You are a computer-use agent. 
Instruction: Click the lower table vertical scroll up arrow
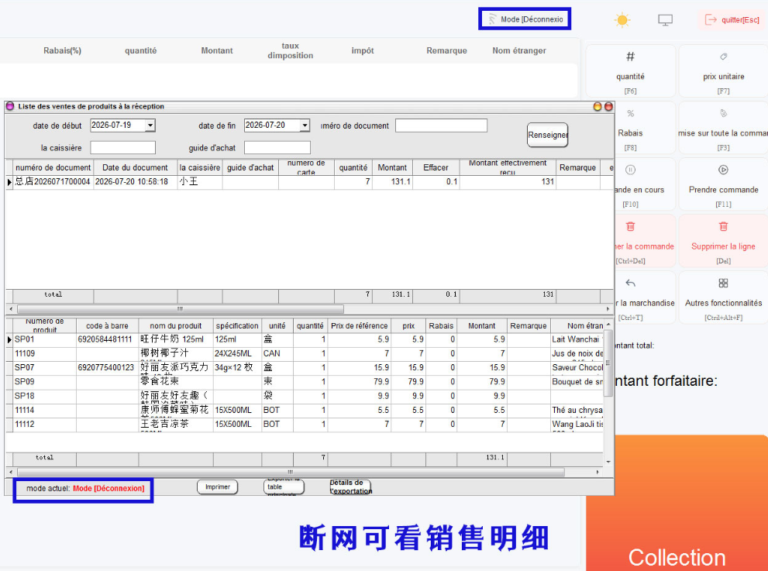tap(608, 324)
